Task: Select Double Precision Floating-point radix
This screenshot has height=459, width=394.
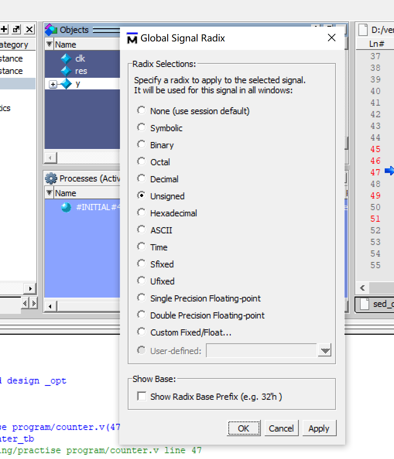Action: (x=141, y=315)
